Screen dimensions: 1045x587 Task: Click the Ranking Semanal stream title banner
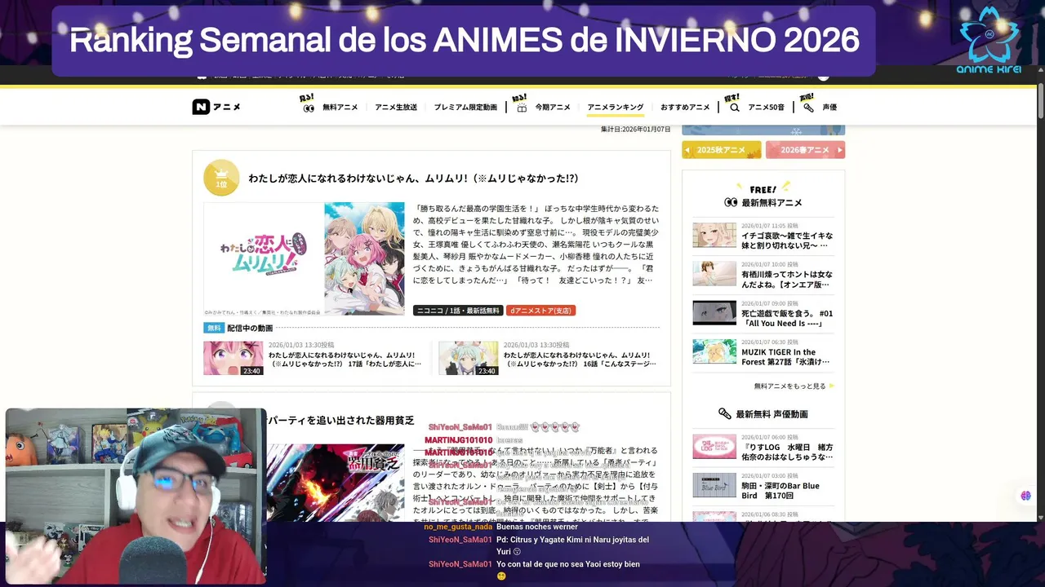point(464,41)
